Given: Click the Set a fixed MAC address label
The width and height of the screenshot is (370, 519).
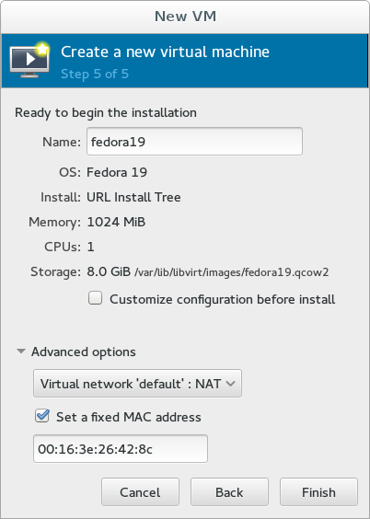Looking at the screenshot, I should click(129, 417).
